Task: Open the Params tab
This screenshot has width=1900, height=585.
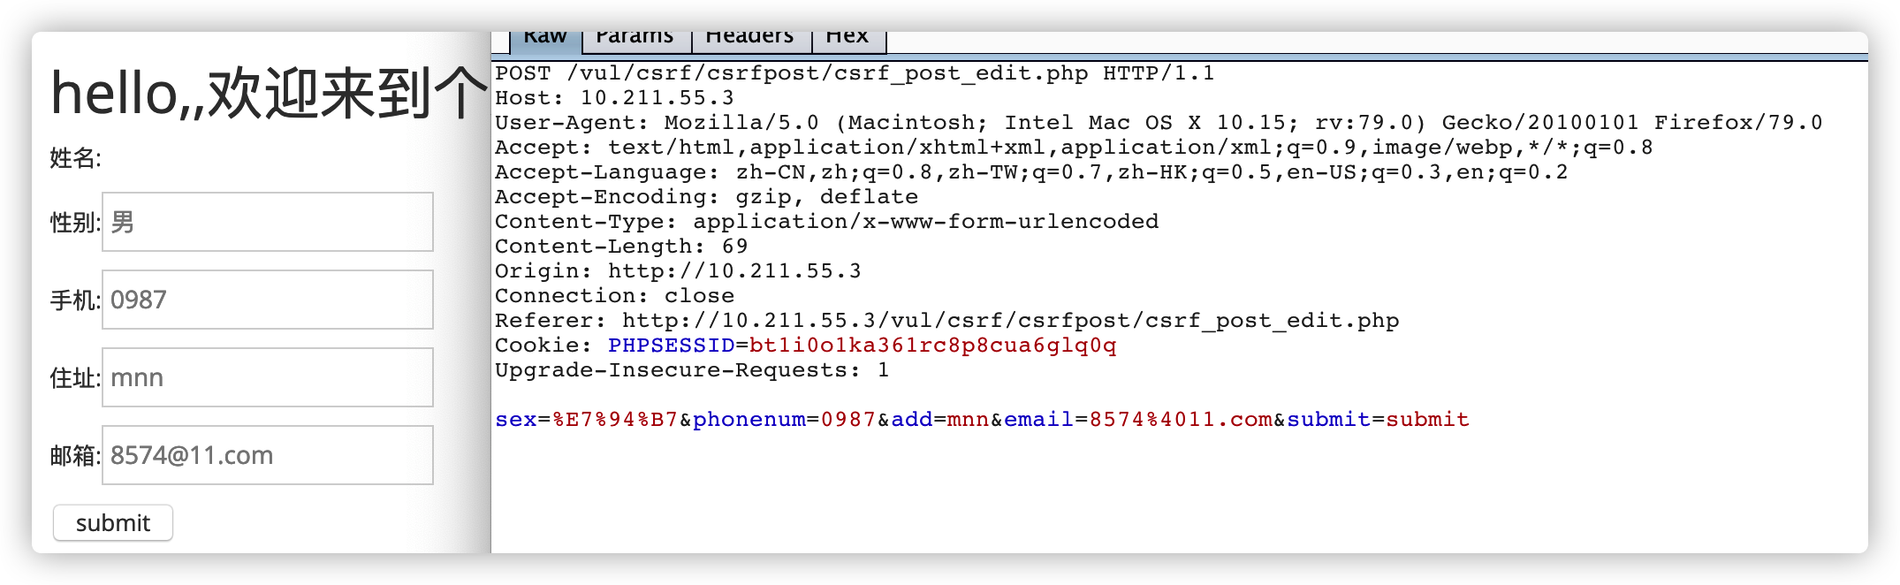Action: (x=635, y=39)
